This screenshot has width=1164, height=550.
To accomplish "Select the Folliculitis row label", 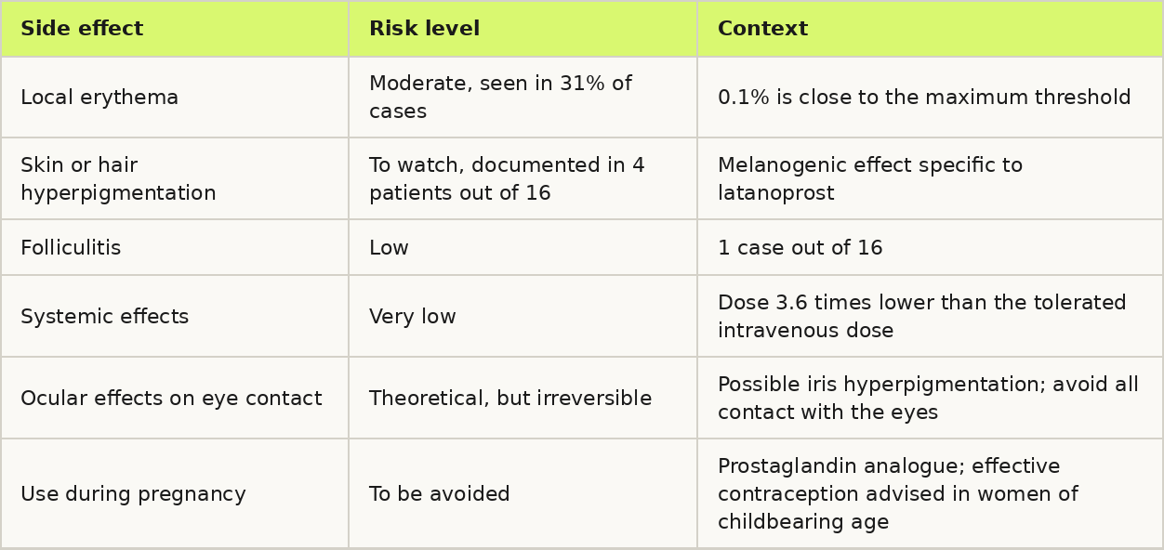I will pyautogui.click(x=175, y=247).
